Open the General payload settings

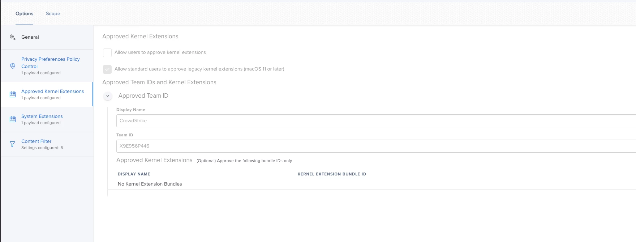click(x=47, y=37)
